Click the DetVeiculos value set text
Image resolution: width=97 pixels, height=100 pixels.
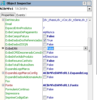pyautogui.click(x=65, y=20)
